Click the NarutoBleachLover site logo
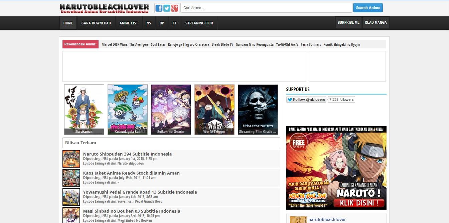Image resolution: width=449 pixels, height=223 pixels. 105,8
